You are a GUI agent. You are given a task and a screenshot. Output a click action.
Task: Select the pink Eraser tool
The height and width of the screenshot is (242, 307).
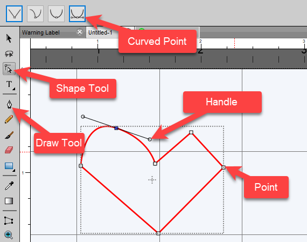9,150
